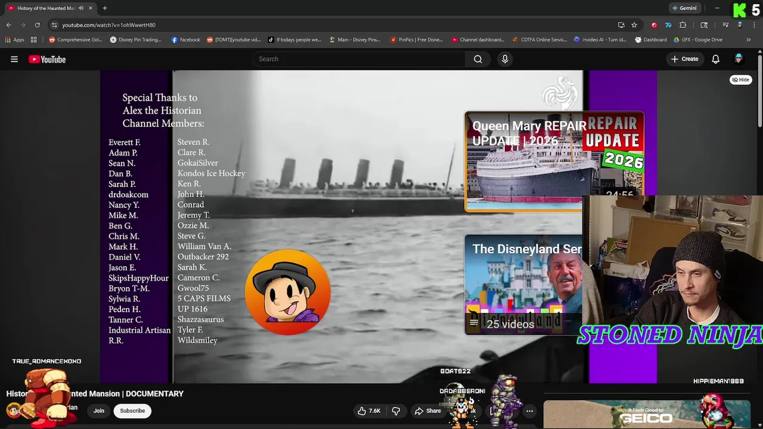This screenshot has height=429, width=763.
Task: Open the [TOMT] youtube vid bookmark
Action: pos(234,40)
